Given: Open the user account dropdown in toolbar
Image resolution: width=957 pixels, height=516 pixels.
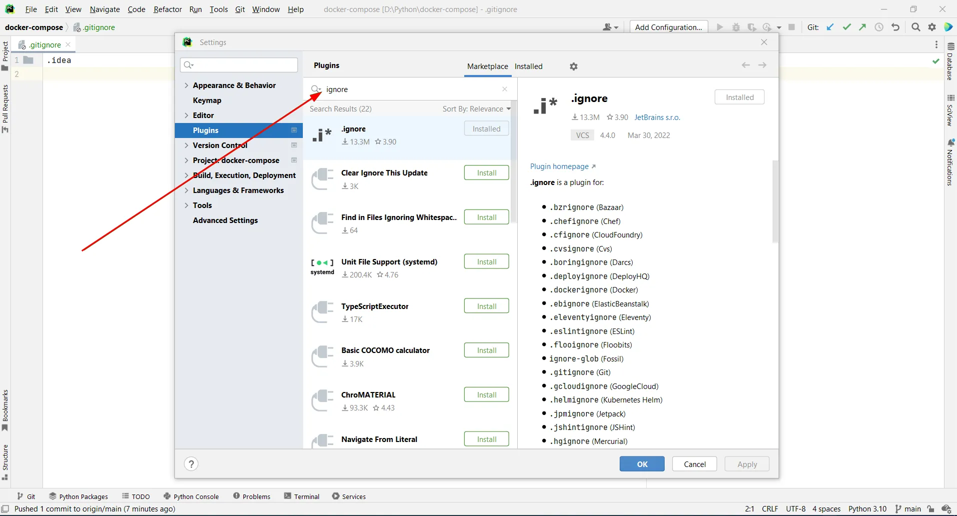Looking at the screenshot, I should pyautogui.click(x=611, y=27).
